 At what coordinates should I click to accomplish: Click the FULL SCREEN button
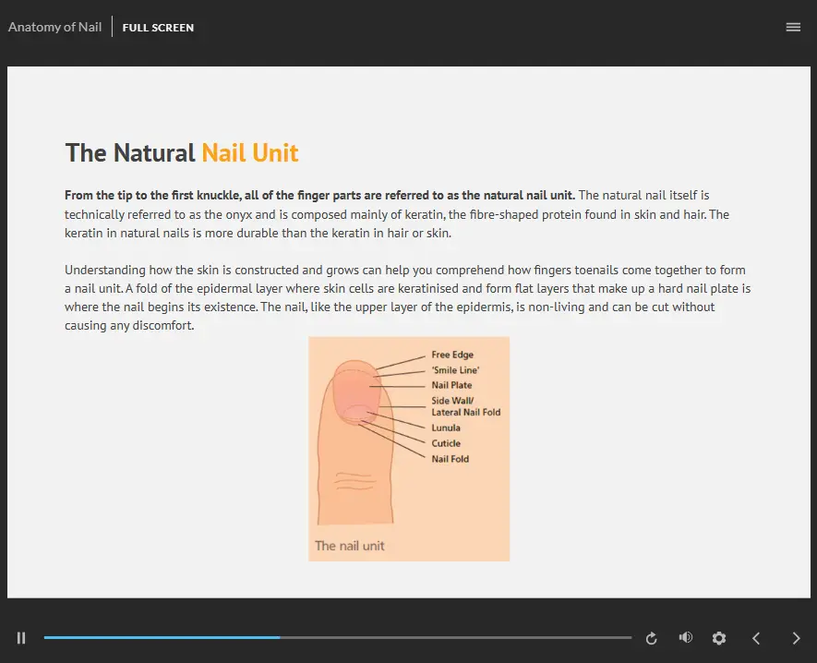pos(158,28)
